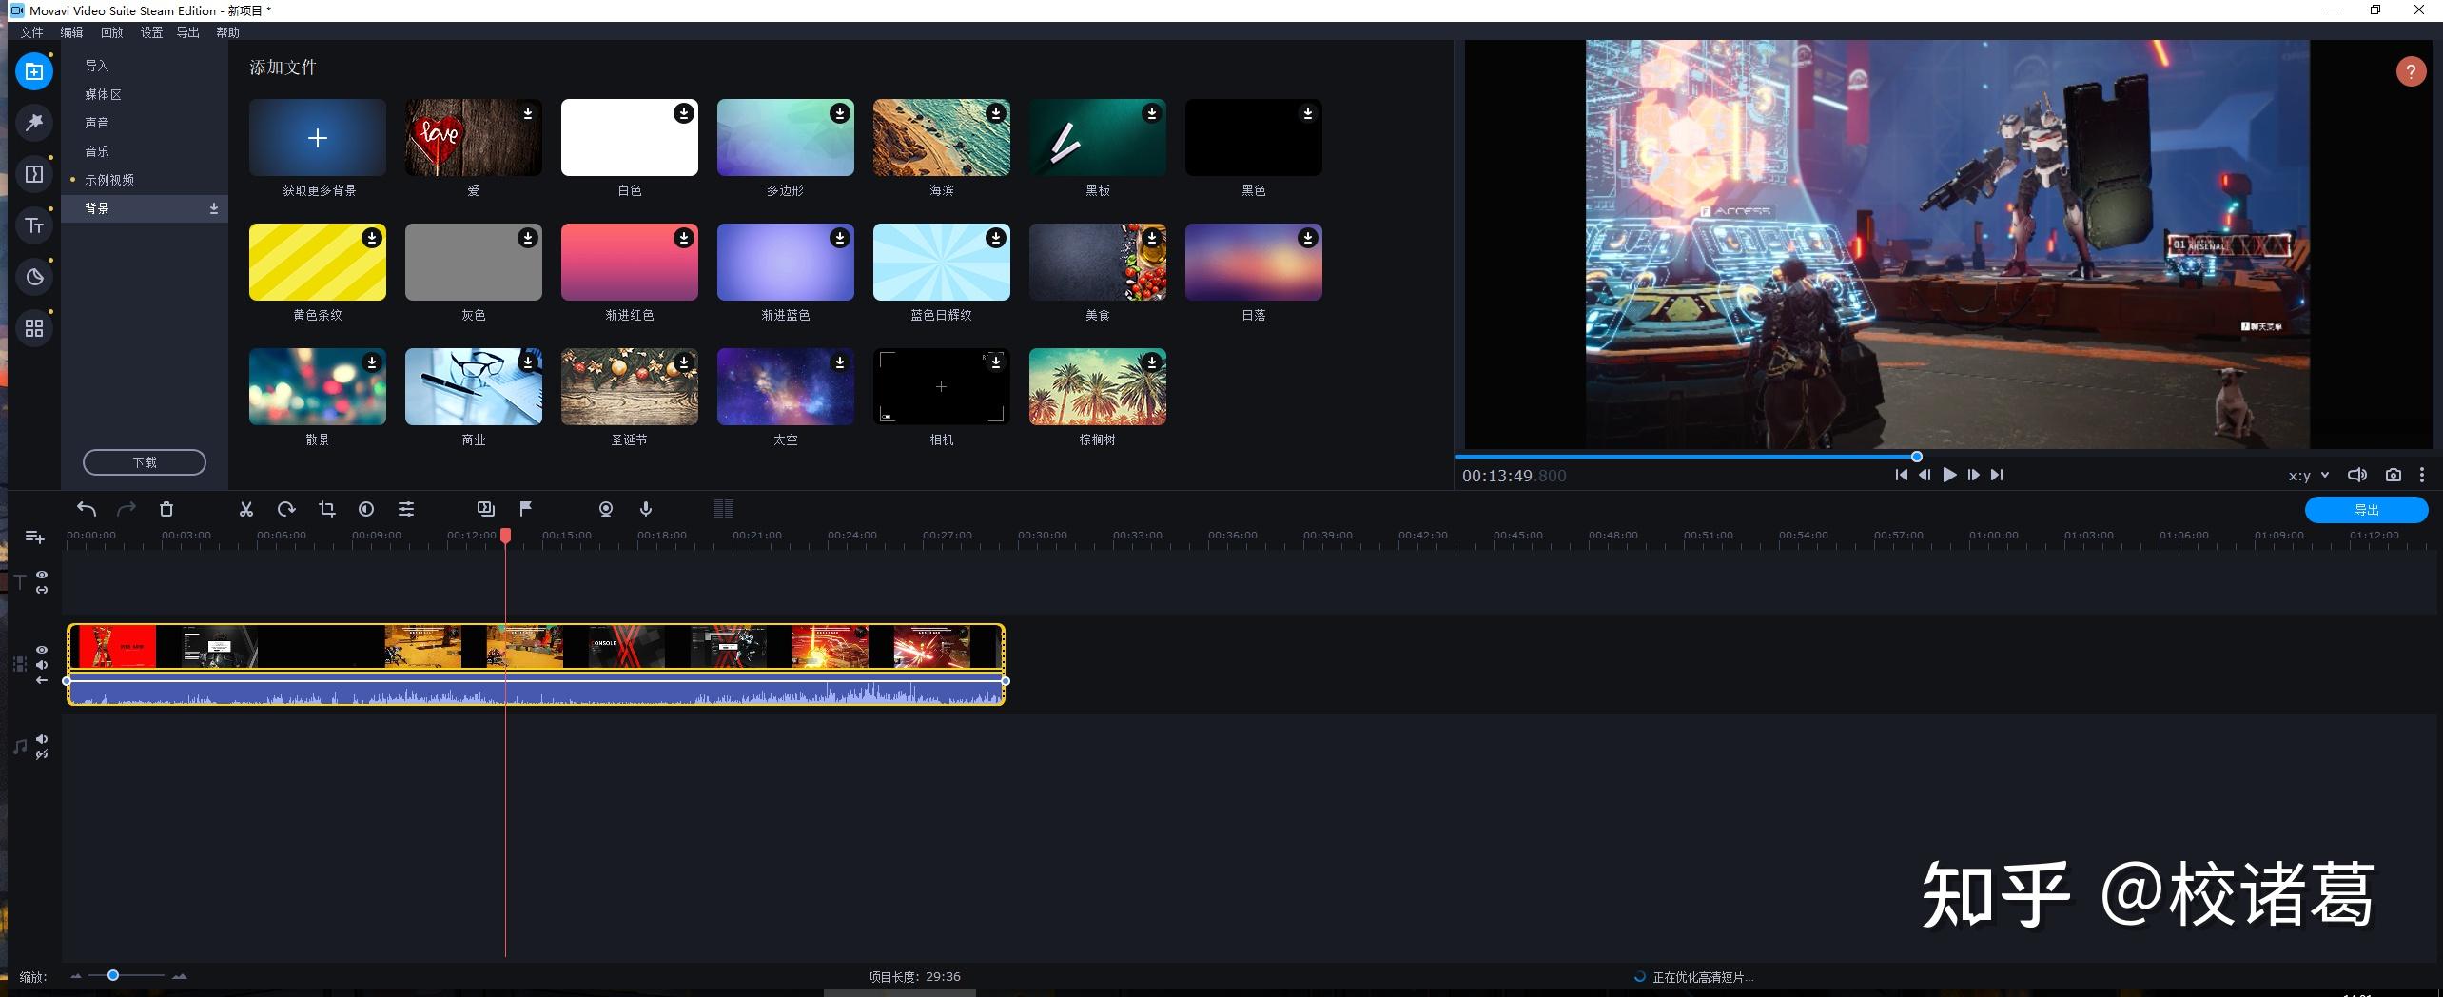Open the 导出 menu in menu bar

pyautogui.click(x=188, y=32)
